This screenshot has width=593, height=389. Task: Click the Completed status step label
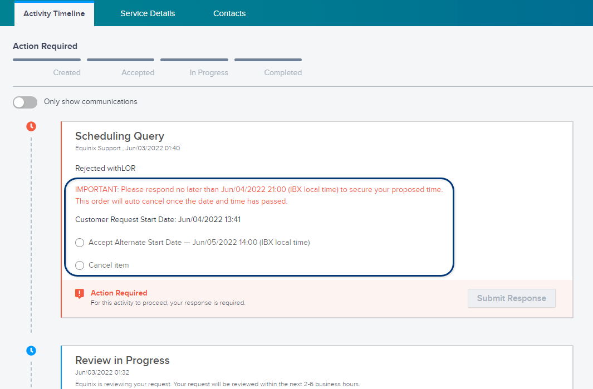point(283,72)
